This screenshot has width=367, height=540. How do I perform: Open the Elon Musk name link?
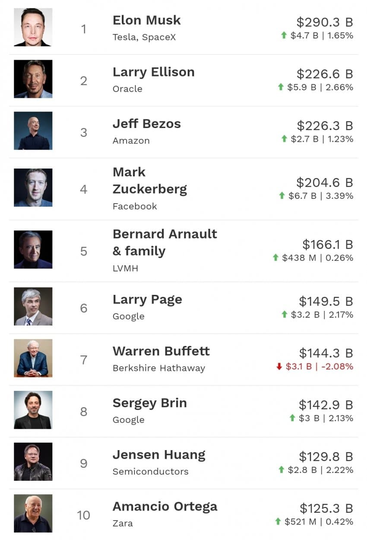147,20
